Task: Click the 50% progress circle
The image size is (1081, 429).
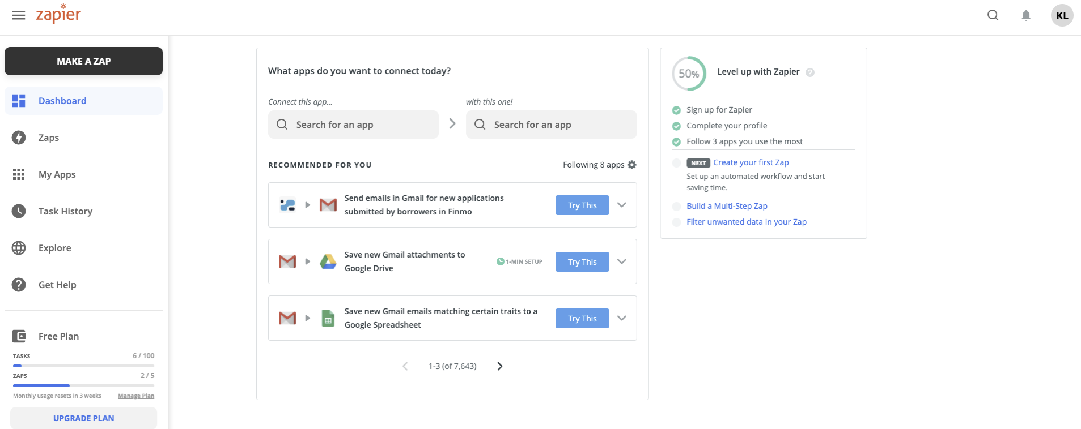Action: [x=689, y=74]
